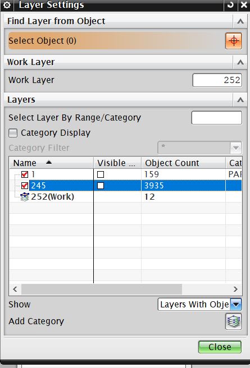The height and width of the screenshot is (368, 250).
Task: Click the Add Category layers icon
Action: click(x=234, y=321)
